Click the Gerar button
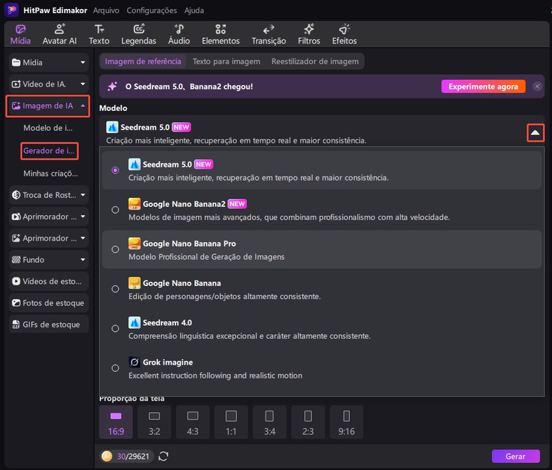 click(x=515, y=456)
